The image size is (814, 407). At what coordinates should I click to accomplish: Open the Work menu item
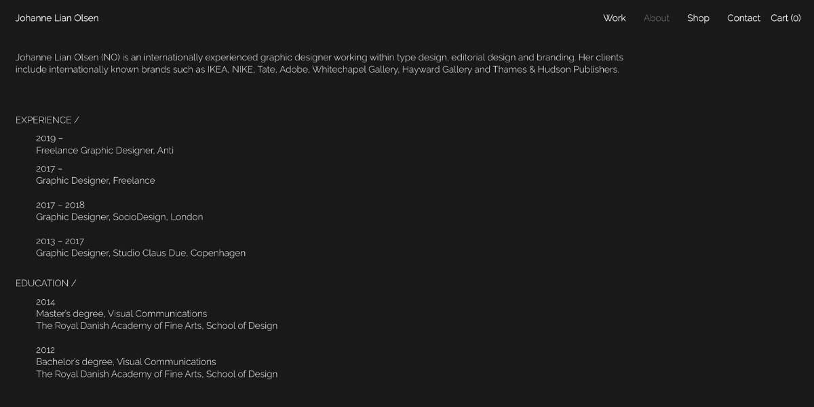pos(615,18)
